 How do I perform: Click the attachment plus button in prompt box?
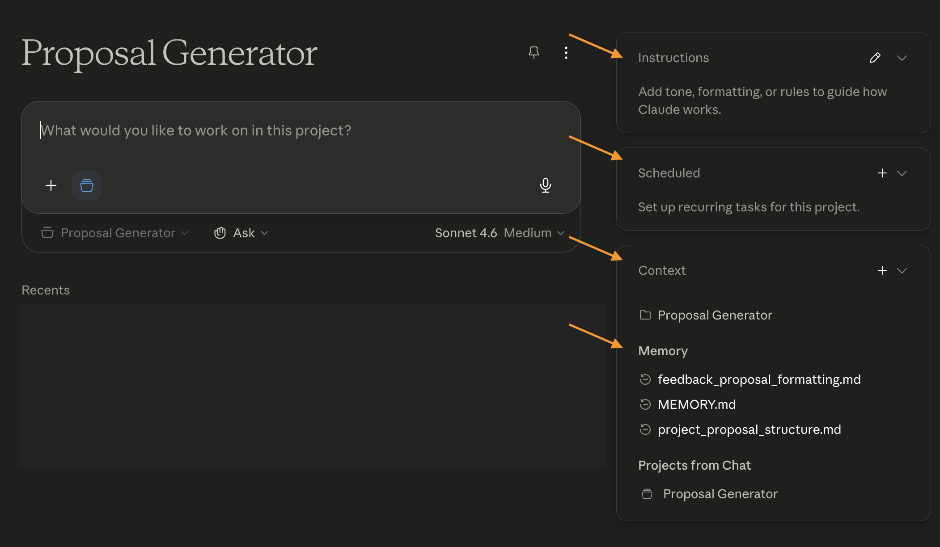(51, 185)
